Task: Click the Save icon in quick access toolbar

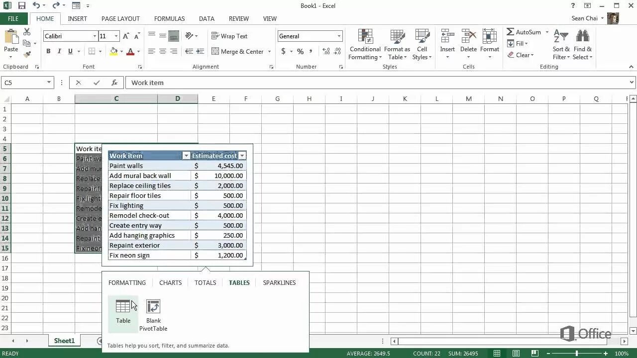Action: [22, 6]
